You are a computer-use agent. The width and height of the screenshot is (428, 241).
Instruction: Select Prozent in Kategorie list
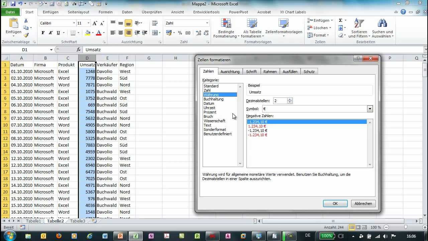(210, 112)
